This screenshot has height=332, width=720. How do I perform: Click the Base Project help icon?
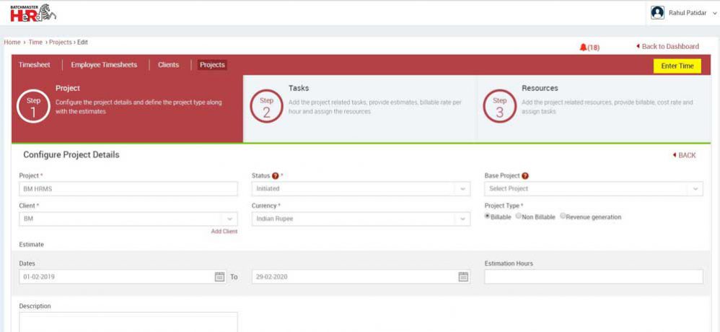[525, 175]
